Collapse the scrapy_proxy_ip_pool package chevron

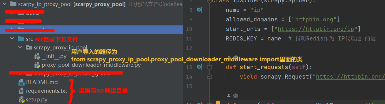(20, 47)
